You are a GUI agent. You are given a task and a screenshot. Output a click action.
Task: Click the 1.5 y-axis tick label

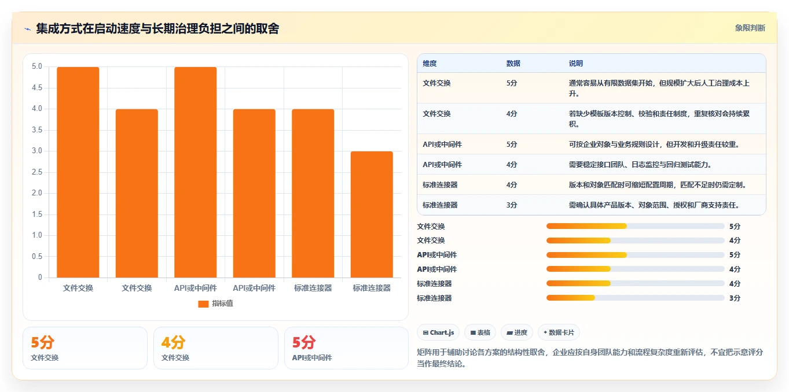[x=37, y=215]
